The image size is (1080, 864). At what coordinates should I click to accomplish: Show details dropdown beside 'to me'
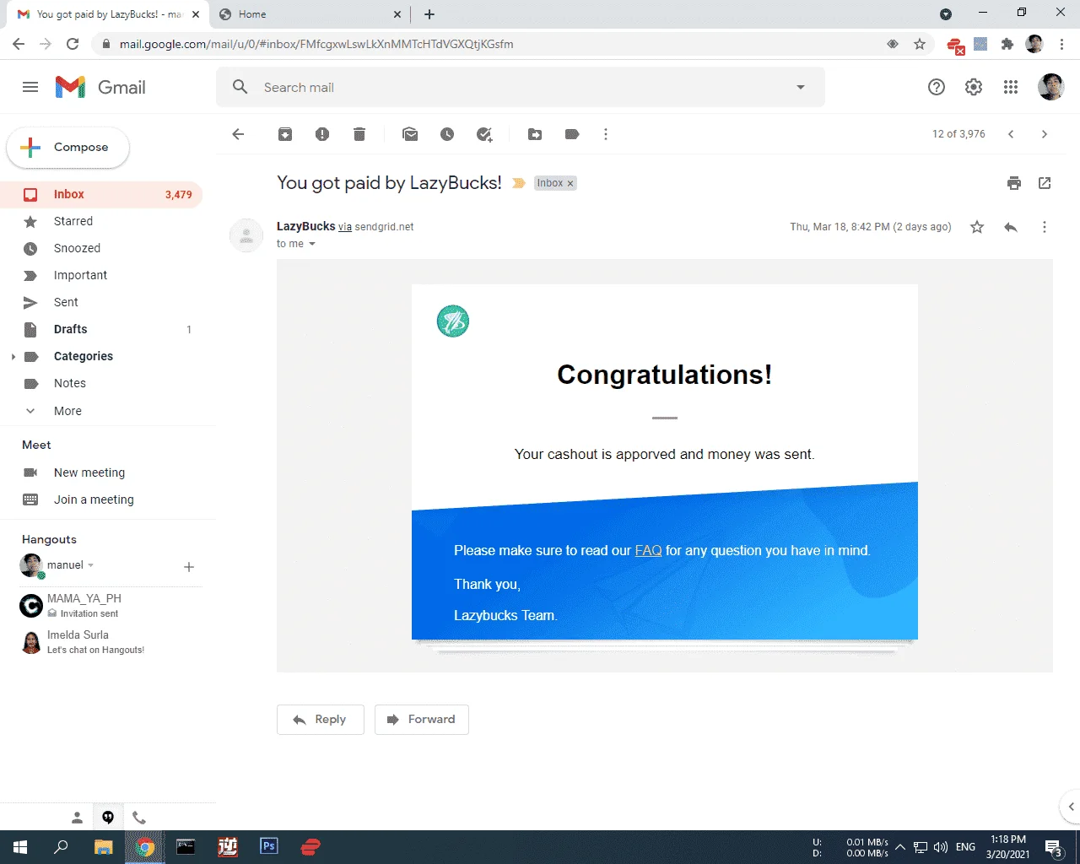pyautogui.click(x=312, y=244)
